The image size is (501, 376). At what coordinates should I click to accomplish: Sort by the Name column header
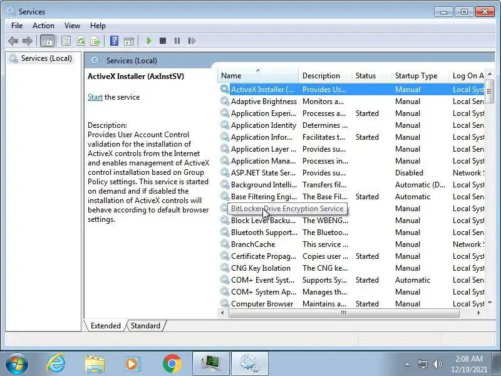(258, 76)
